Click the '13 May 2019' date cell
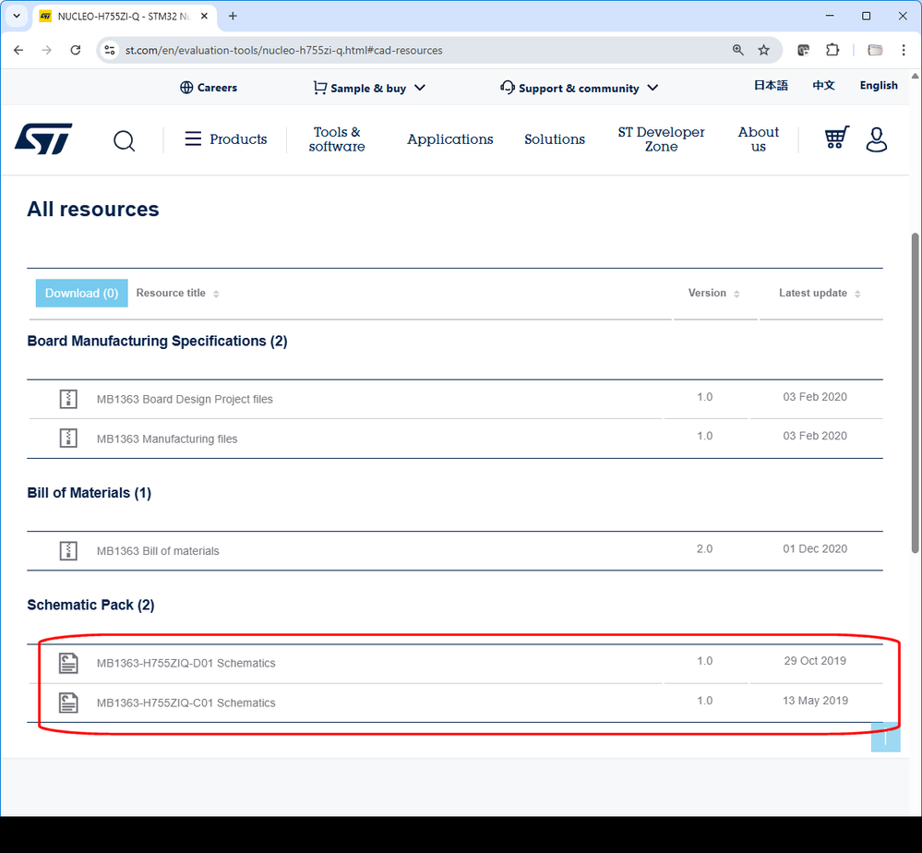Viewport: 922px width, 853px height. (x=815, y=701)
